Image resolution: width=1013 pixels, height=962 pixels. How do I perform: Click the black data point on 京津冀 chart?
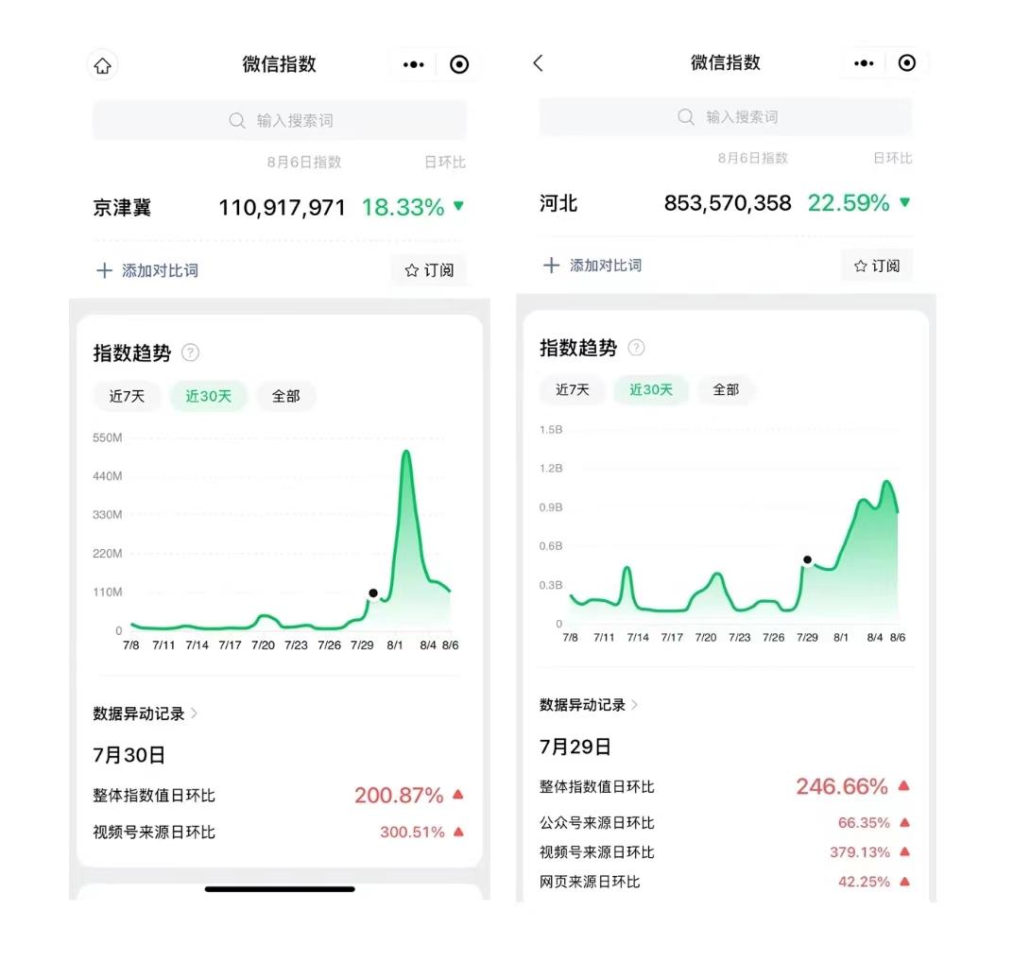pyautogui.click(x=373, y=593)
